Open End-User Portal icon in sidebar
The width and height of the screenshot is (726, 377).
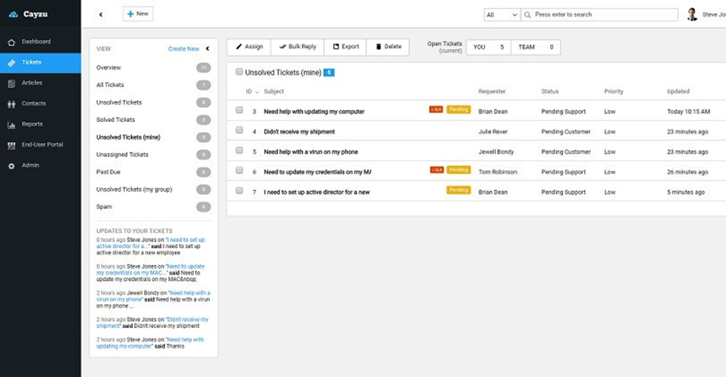11,145
